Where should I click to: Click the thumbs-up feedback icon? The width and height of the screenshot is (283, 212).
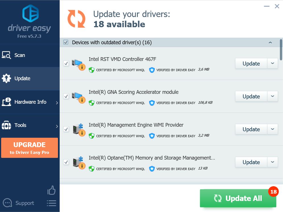tap(51, 190)
